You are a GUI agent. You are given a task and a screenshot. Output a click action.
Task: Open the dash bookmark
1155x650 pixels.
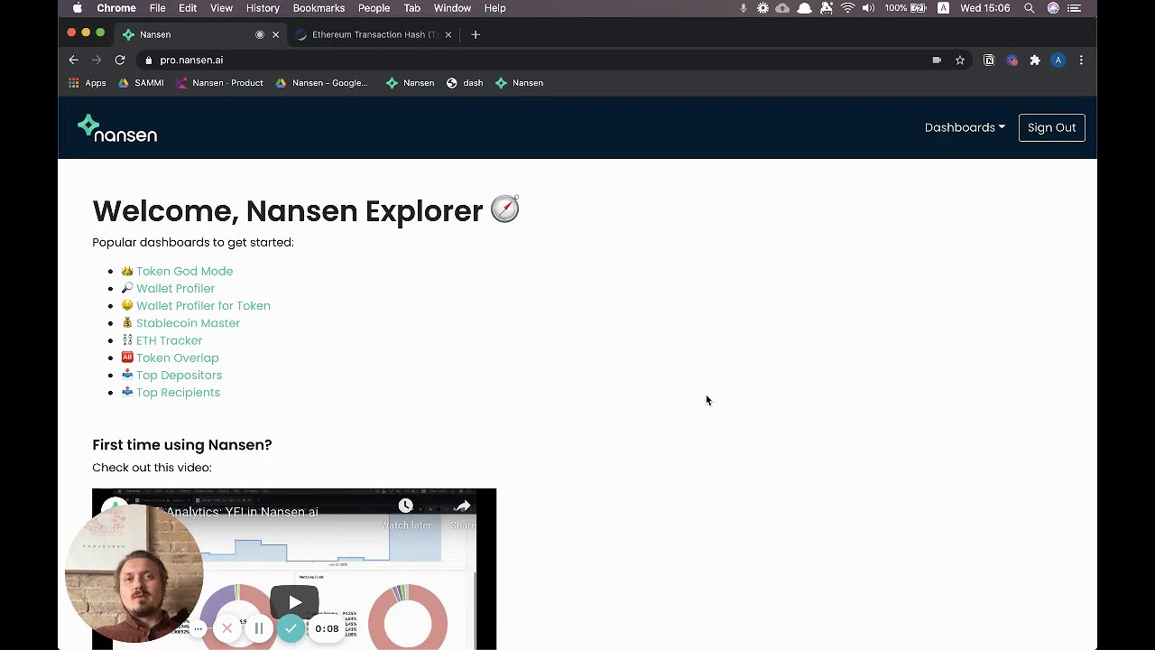point(465,83)
